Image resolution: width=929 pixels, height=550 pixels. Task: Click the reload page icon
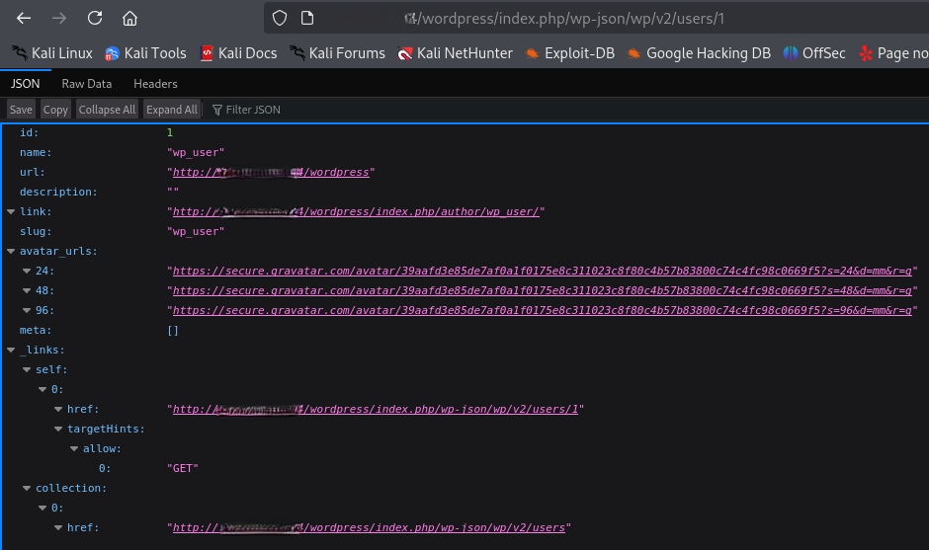(x=95, y=18)
